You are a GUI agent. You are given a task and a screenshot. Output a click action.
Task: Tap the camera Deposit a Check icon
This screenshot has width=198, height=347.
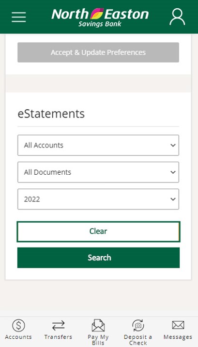138,326
